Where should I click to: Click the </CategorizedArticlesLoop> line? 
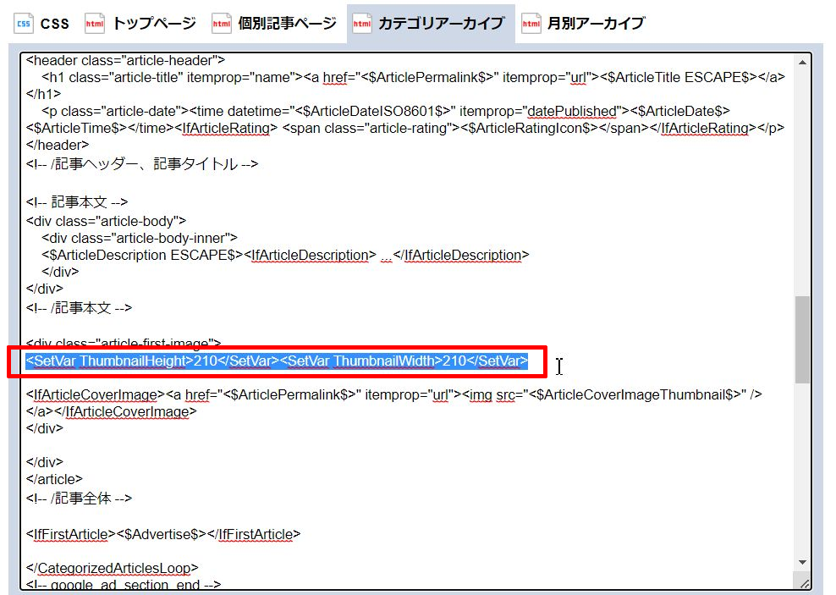pos(112,568)
